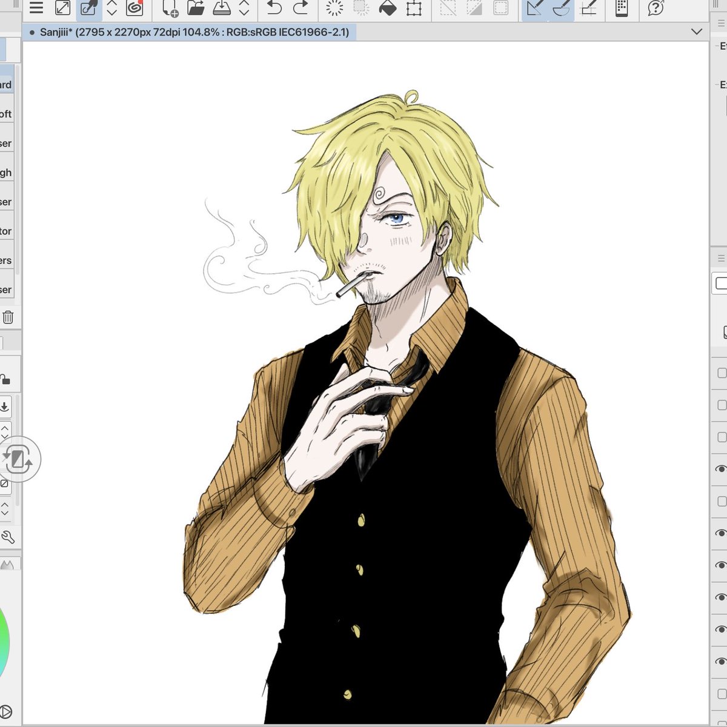Activate the Scale/Rotate transform icon
Viewport: 727px width, 727px height.
click(414, 8)
